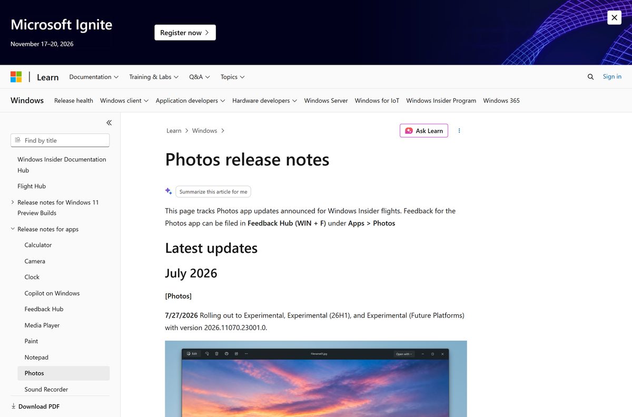Select Feedback Hub in the sidebar
This screenshot has height=417, width=632.
[44, 309]
